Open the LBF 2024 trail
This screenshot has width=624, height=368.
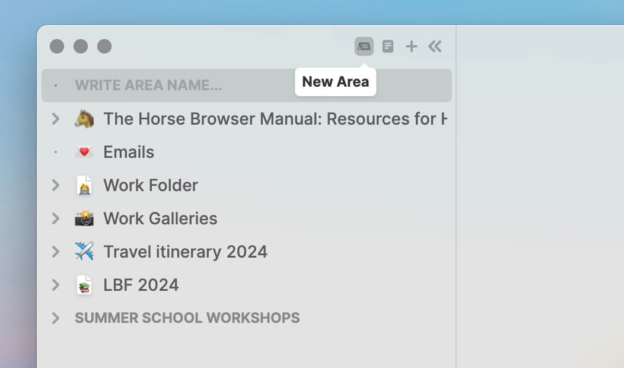[141, 285]
